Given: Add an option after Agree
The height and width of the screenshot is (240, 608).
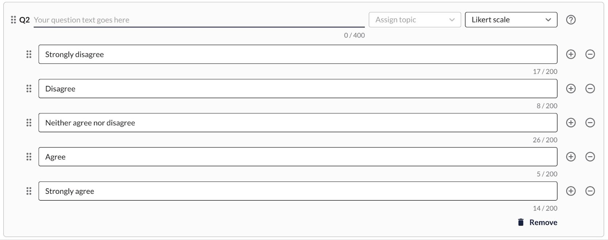Looking at the screenshot, I should (571, 157).
